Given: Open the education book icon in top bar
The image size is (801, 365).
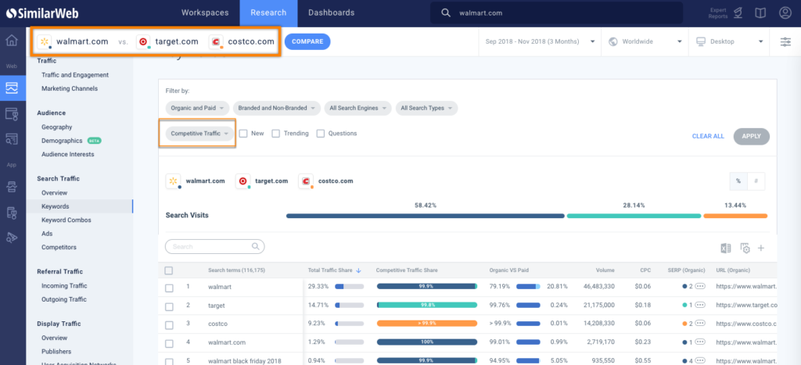Looking at the screenshot, I should tap(760, 13).
